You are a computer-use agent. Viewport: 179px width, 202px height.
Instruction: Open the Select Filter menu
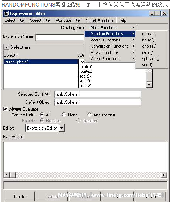(x=15, y=20)
